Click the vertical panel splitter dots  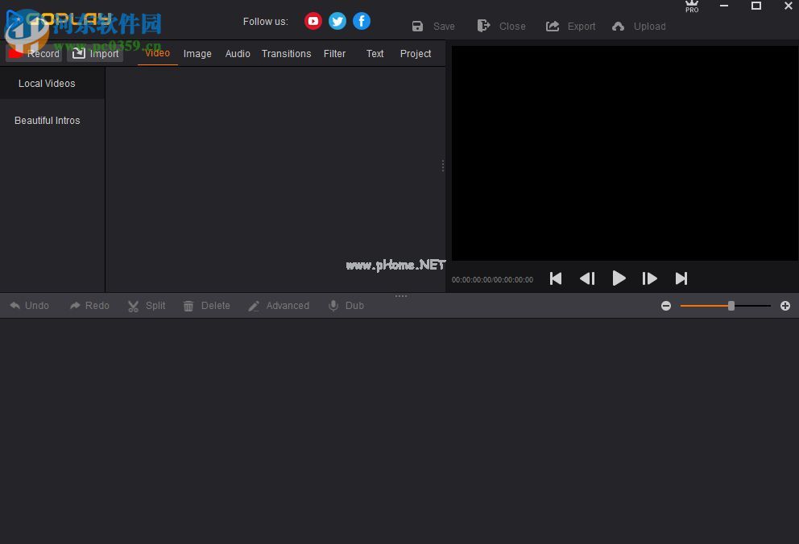tap(443, 166)
